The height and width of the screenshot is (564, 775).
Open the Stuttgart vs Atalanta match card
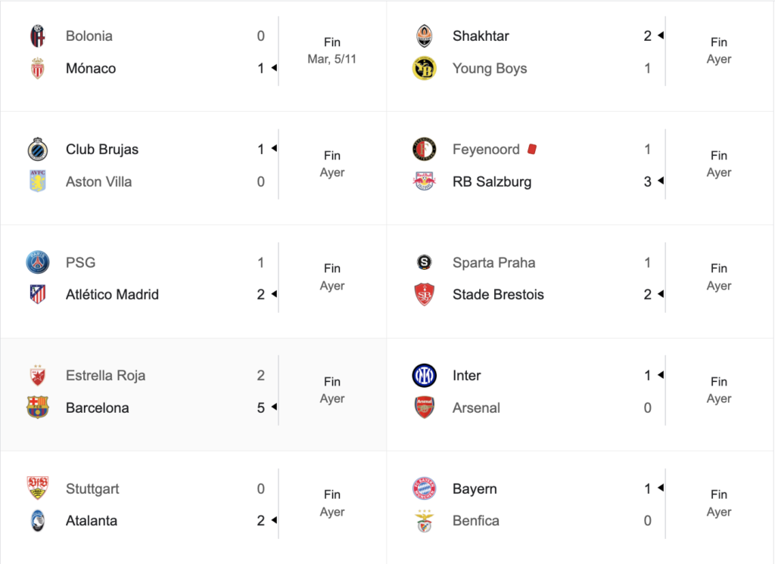click(193, 507)
